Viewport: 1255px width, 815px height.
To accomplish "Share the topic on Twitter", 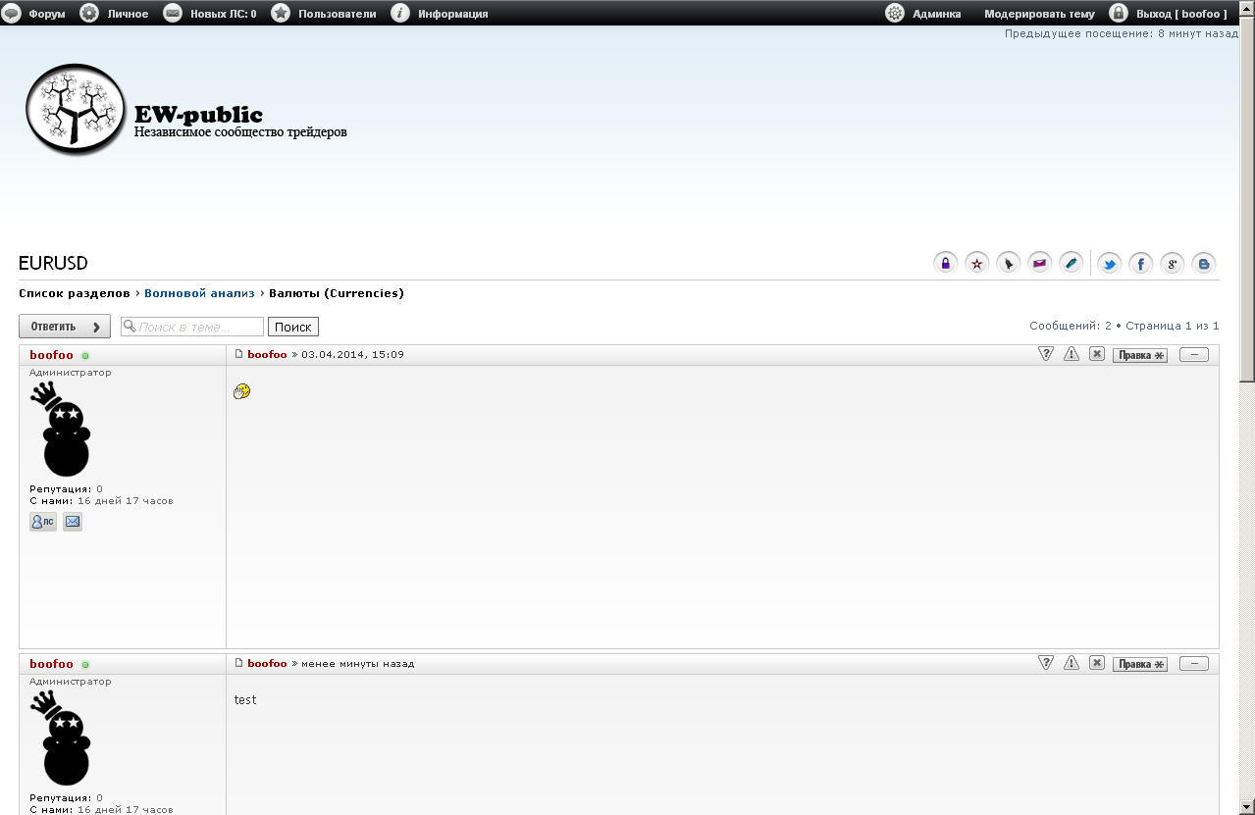I will click(1109, 263).
